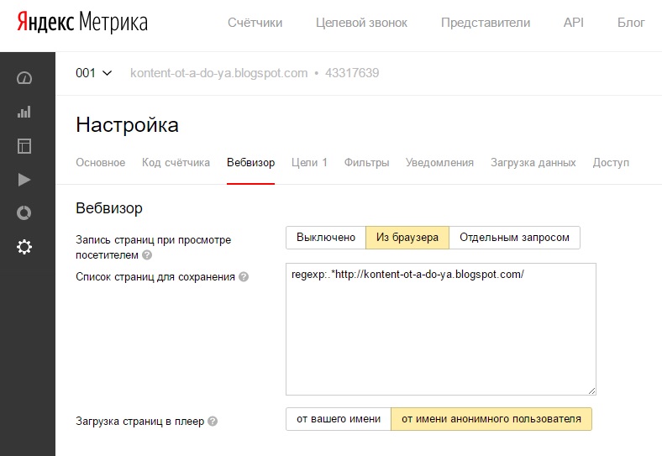This screenshot has height=456, width=662.
Task: Expand the 001 counter dropdown
Action: coord(93,73)
